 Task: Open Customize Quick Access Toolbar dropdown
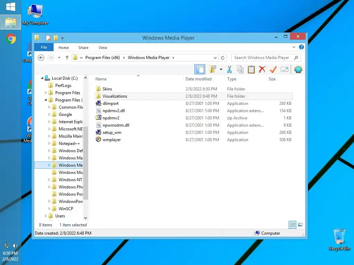62,38
